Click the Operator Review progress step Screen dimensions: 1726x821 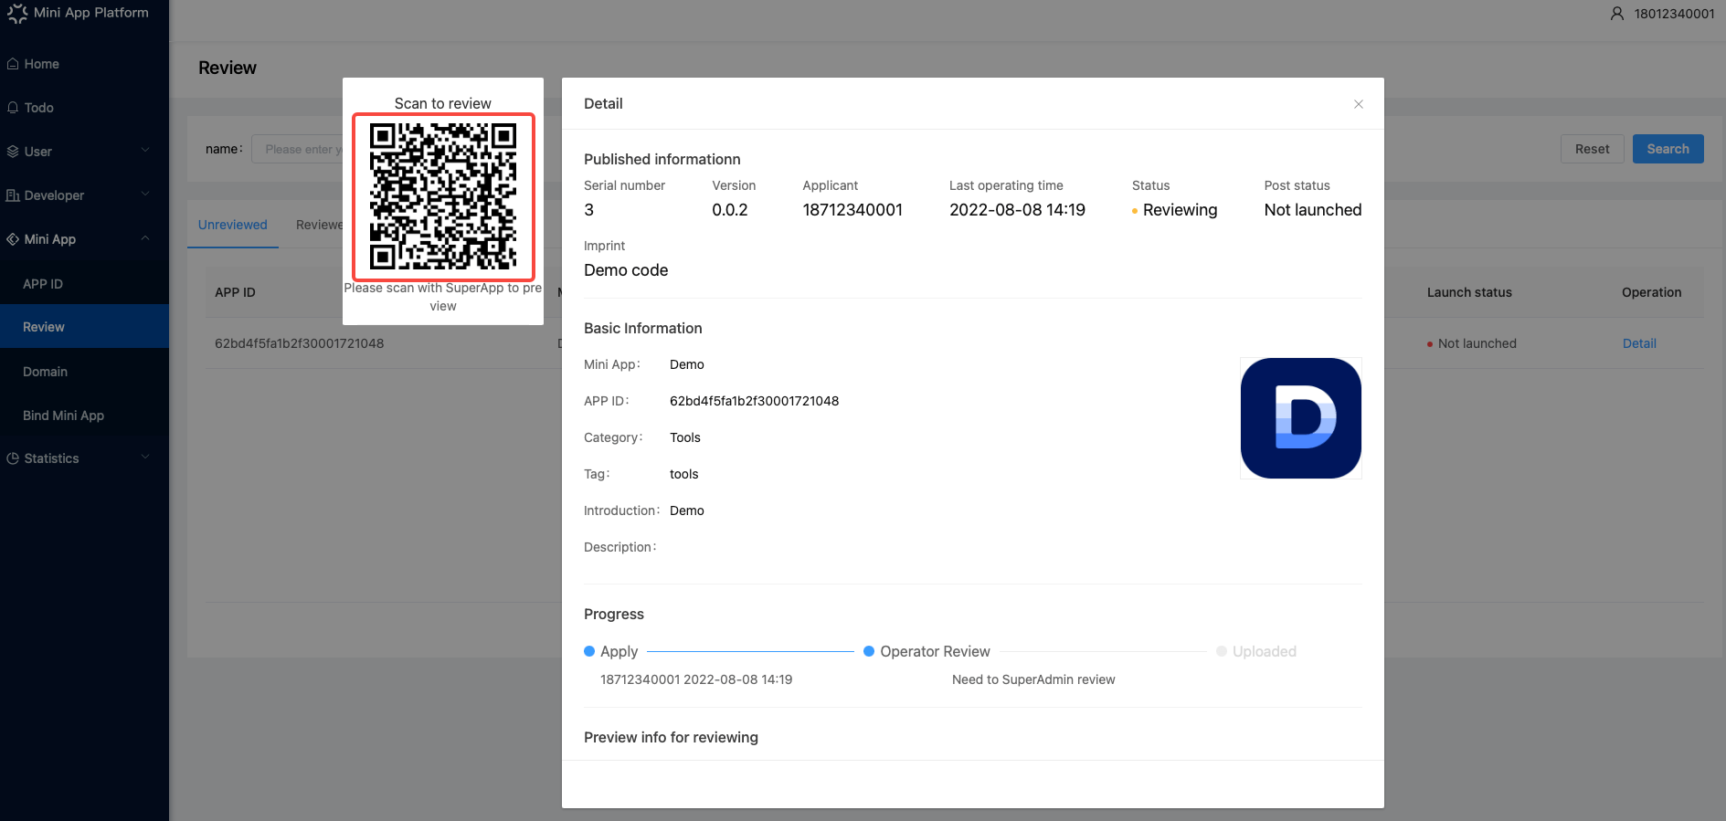click(x=927, y=651)
